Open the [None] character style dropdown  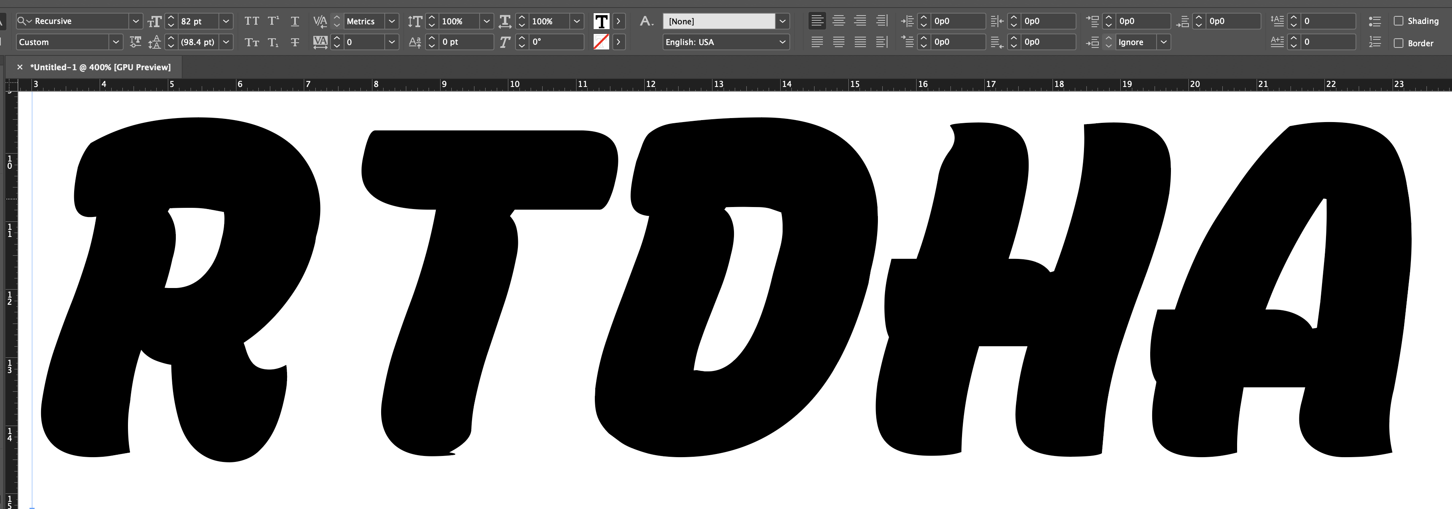pyautogui.click(x=782, y=22)
